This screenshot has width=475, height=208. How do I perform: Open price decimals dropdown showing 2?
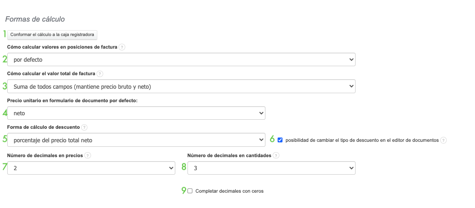[x=91, y=168]
